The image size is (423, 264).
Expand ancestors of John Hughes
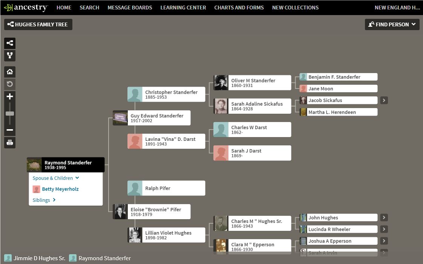(384, 217)
